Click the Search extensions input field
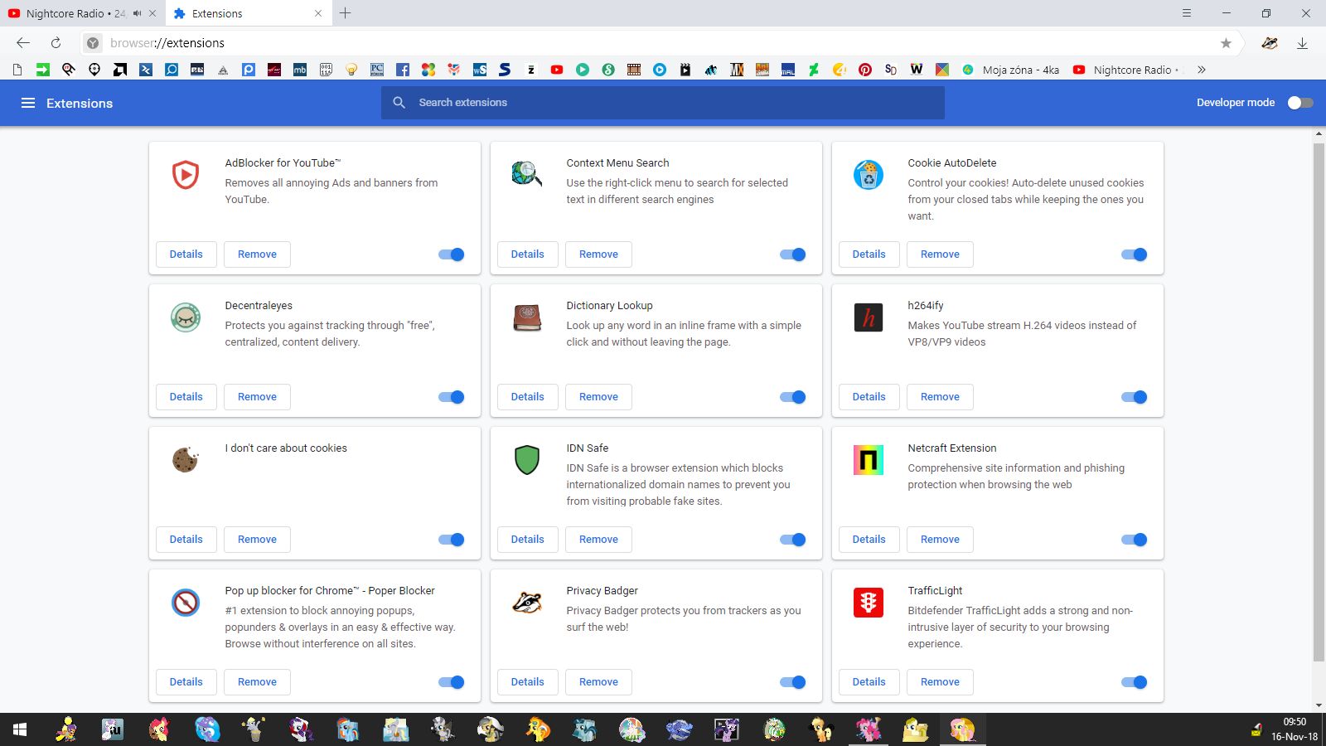The width and height of the screenshot is (1326, 746). [663, 103]
